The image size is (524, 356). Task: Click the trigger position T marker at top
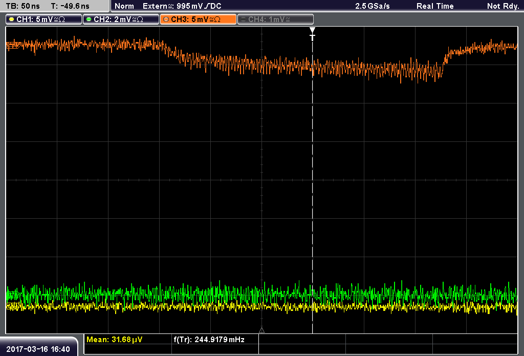point(312,34)
